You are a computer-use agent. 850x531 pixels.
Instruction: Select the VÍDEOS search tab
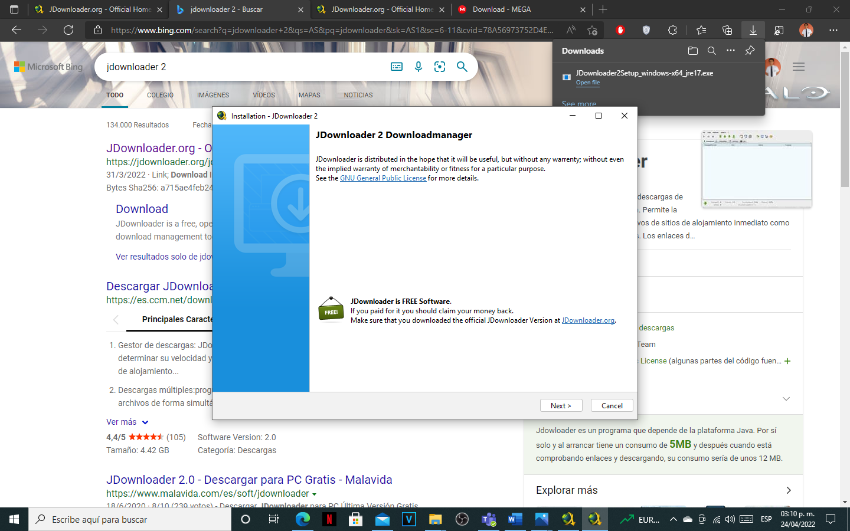264,95
